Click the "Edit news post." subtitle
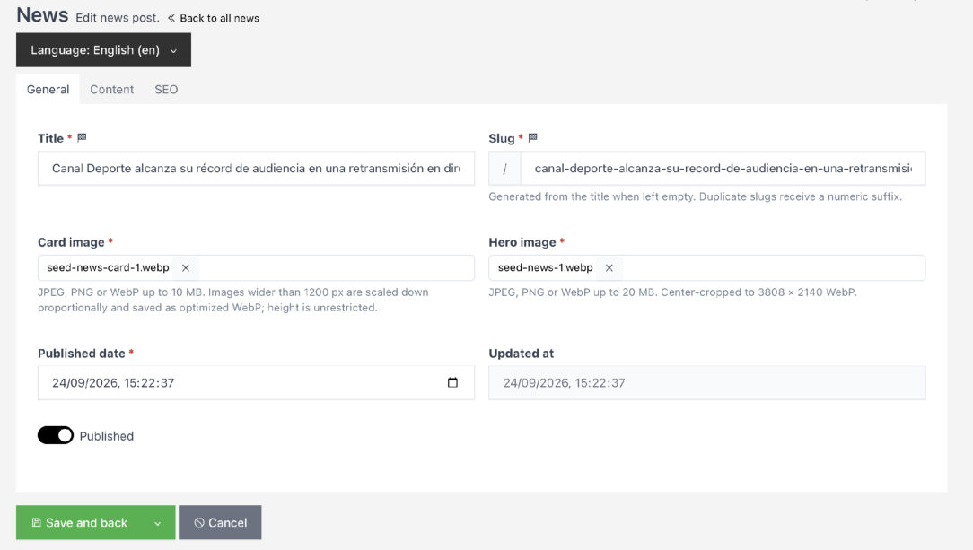The width and height of the screenshot is (973, 550). pyautogui.click(x=118, y=18)
